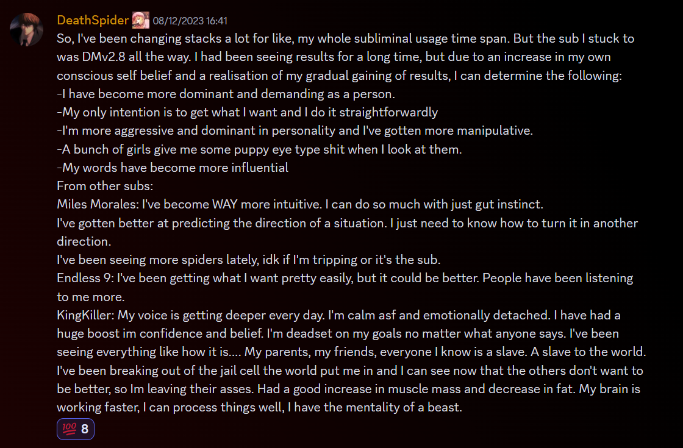Click the 'more dominant and demanding' bullet line
The height and width of the screenshot is (448, 683).
coord(226,94)
